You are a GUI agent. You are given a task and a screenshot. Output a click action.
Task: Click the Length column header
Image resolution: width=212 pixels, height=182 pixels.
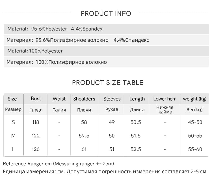[137, 99]
